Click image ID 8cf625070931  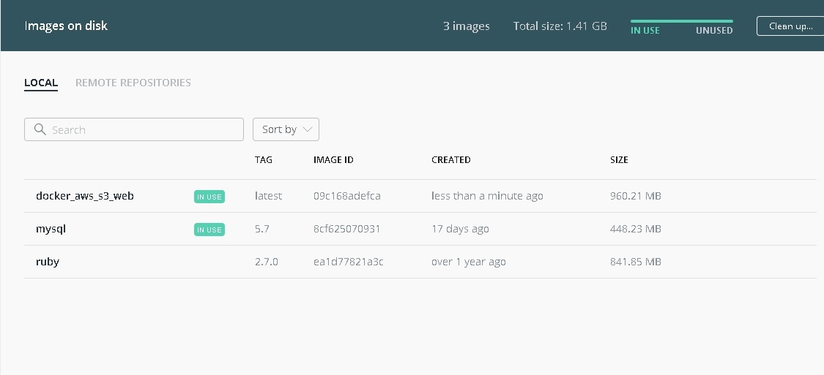[x=347, y=230]
